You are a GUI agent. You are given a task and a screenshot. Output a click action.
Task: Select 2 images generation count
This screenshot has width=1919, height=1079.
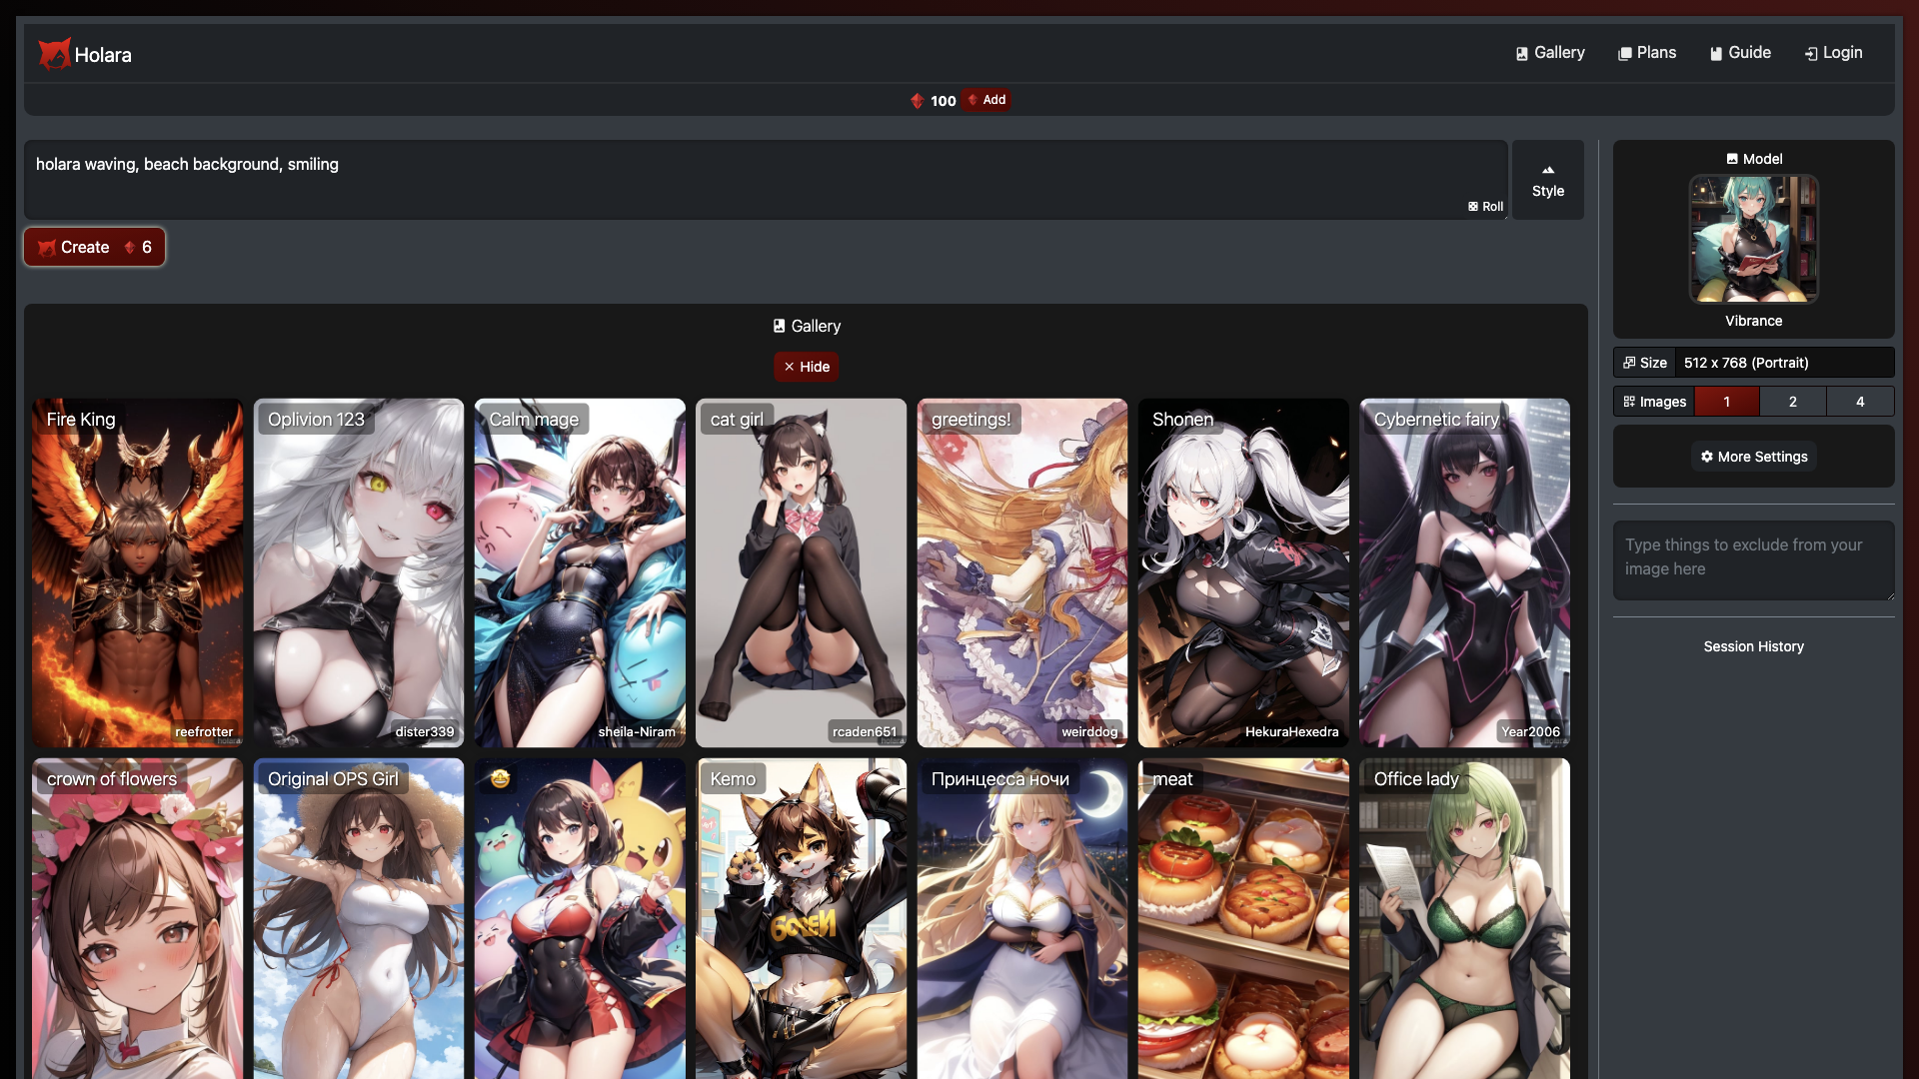(x=1792, y=402)
